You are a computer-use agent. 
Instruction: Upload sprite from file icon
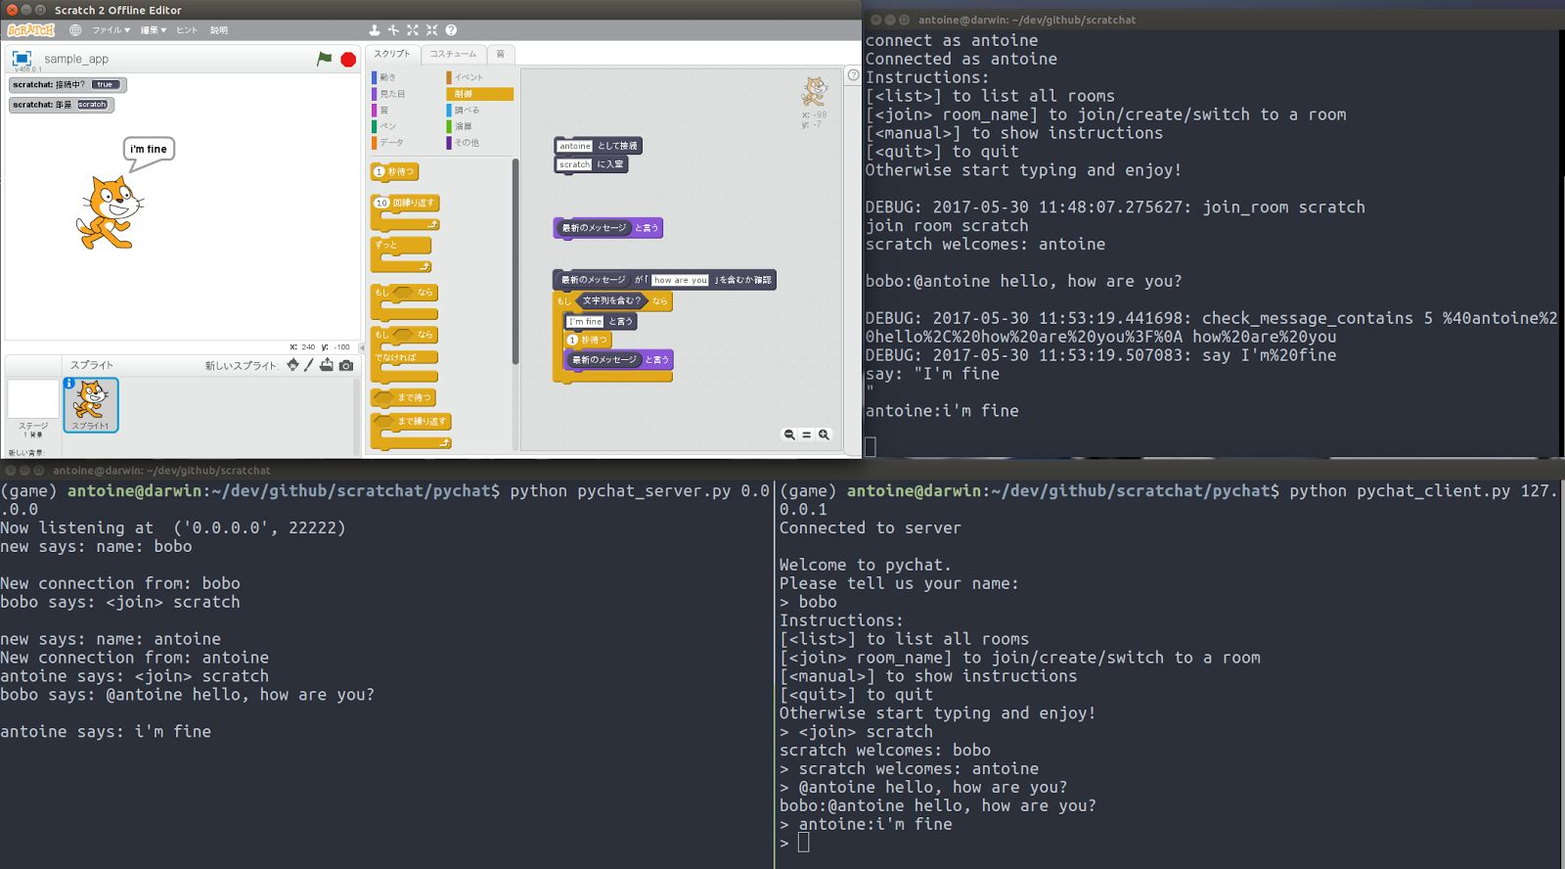coord(327,365)
